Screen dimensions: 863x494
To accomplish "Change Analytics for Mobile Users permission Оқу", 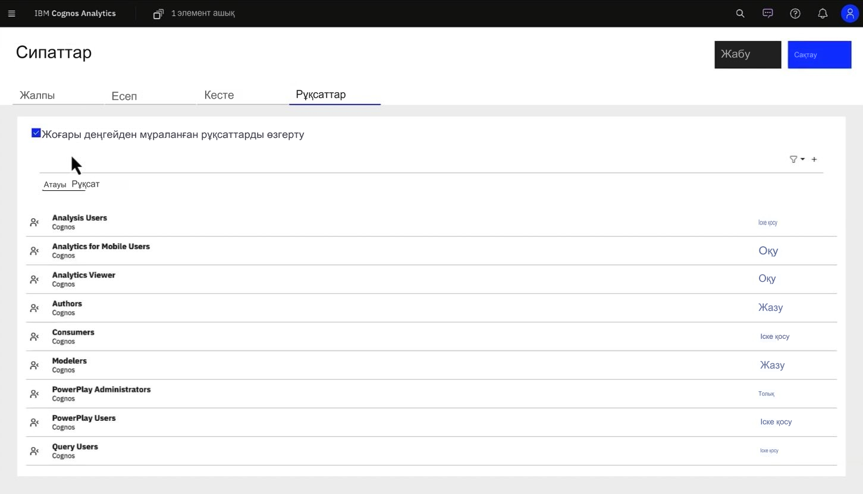I will point(768,251).
